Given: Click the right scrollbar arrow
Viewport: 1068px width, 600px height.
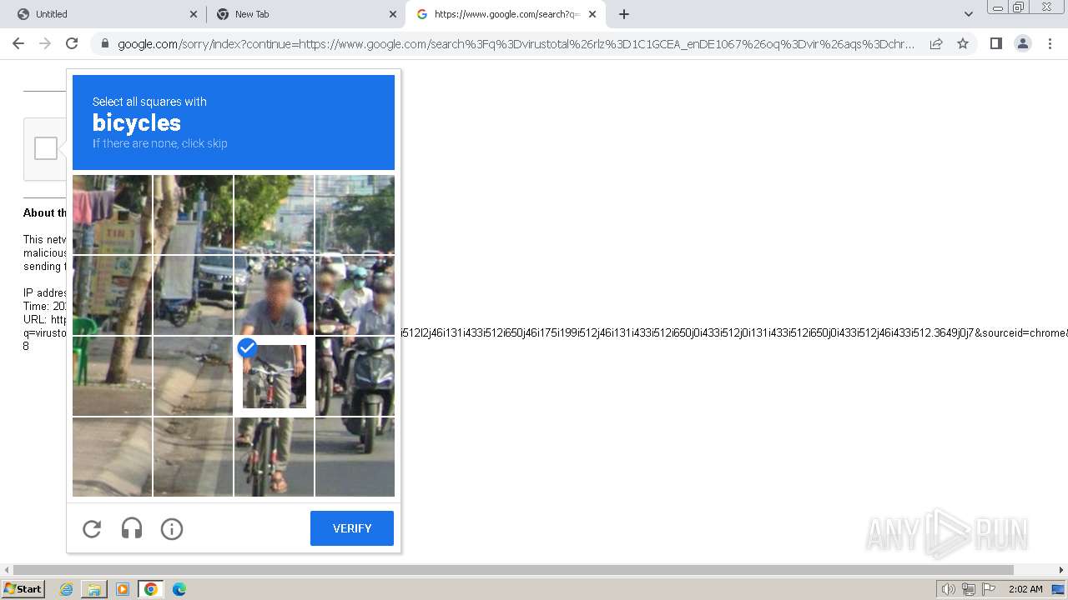Looking at the screenshot, I should click(1060, 570).
